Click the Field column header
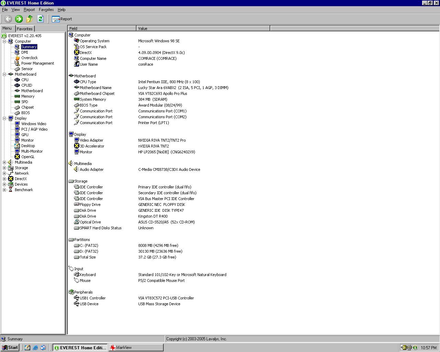Image resolution: width=440 pixels, height=352 pixels. 102,29
